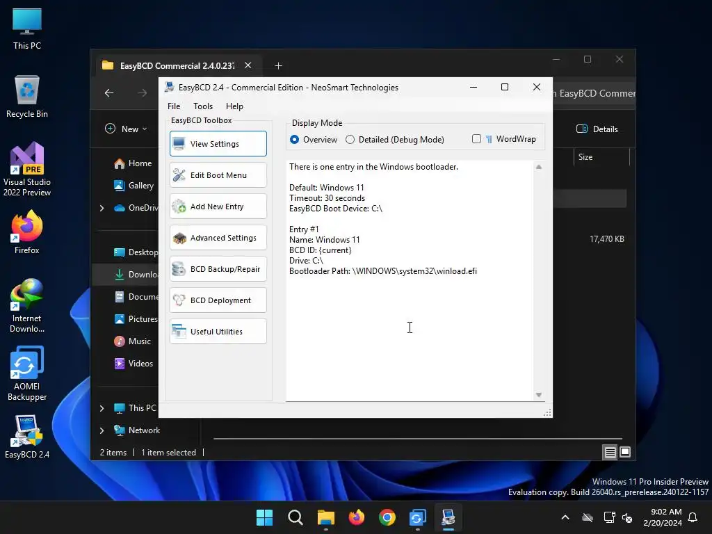Click the muted volume tray icon

click(x=627, y=517)
